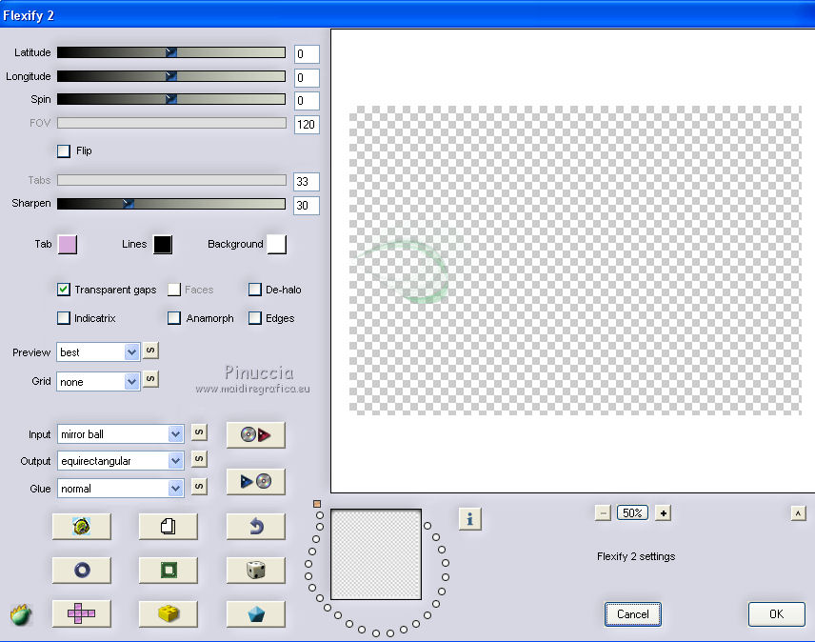Enable the Anamorph checkbox

point(174,317)
